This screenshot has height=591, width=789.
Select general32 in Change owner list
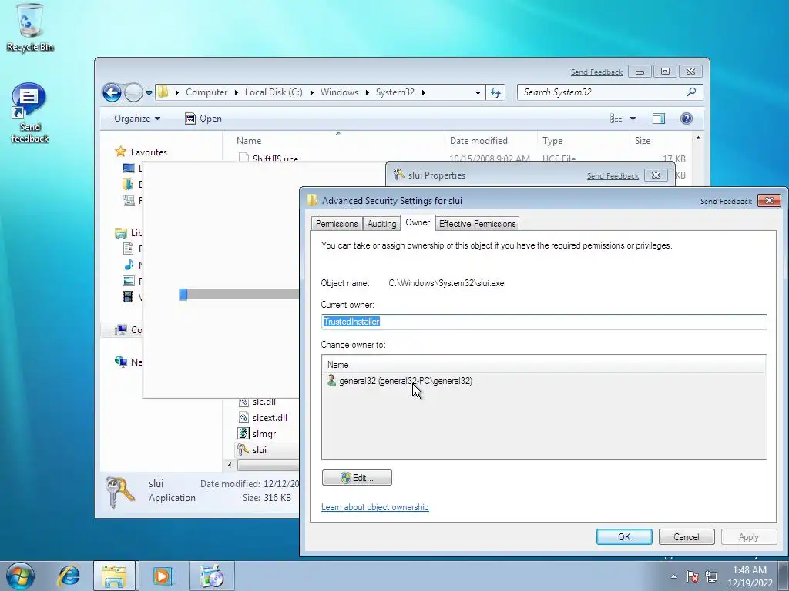coord(405,381)
